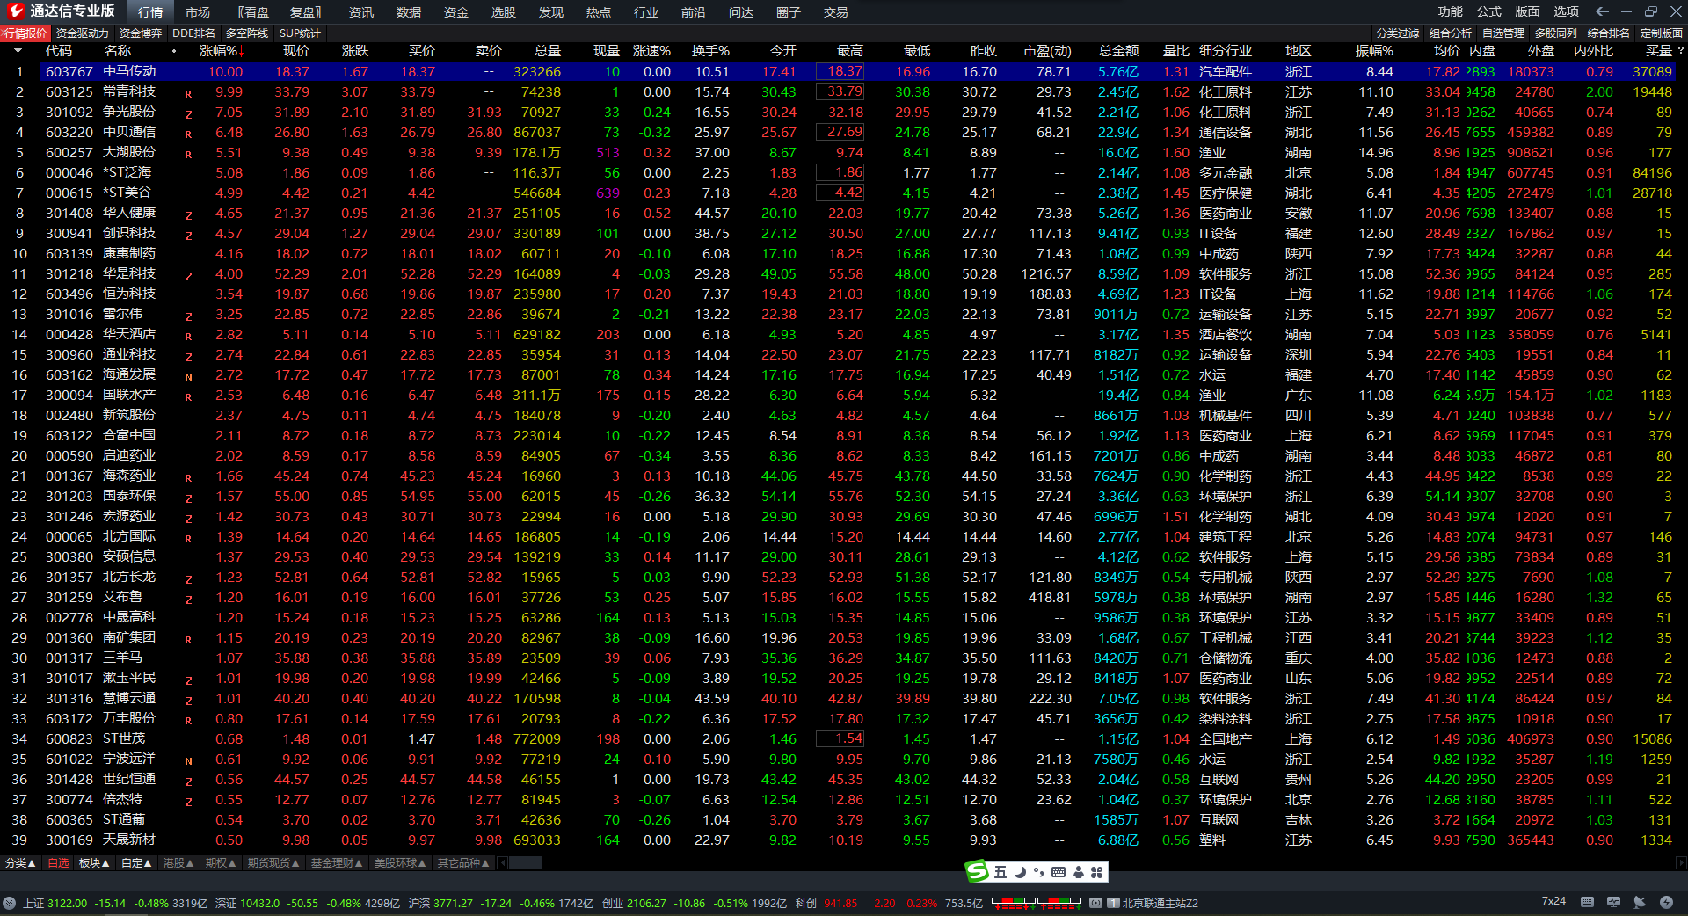Click the punctuation icon on the input method bar
This screenshot has width=1688, height=916.
(1038, 872)
